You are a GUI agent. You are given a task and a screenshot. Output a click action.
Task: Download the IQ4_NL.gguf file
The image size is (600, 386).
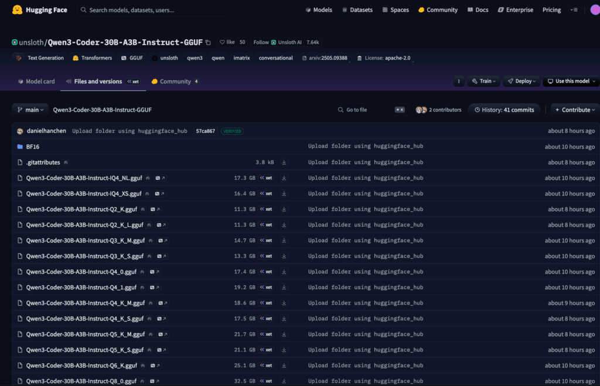coord(284,178)
